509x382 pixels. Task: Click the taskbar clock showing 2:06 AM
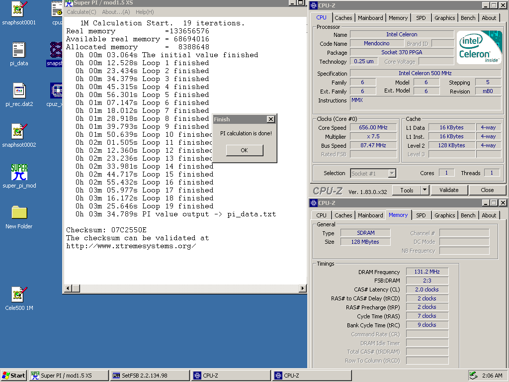(492, 376)
